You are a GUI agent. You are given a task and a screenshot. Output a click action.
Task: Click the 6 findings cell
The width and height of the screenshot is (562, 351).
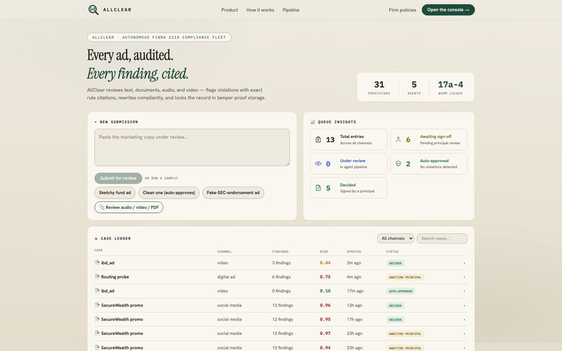point(282,277)
